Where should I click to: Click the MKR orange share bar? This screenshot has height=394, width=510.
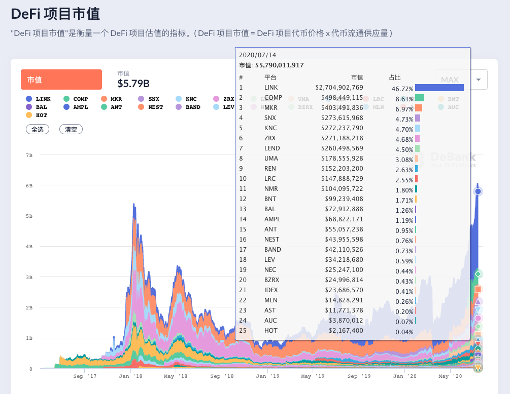pyautogui.click(x=419, y=108)
